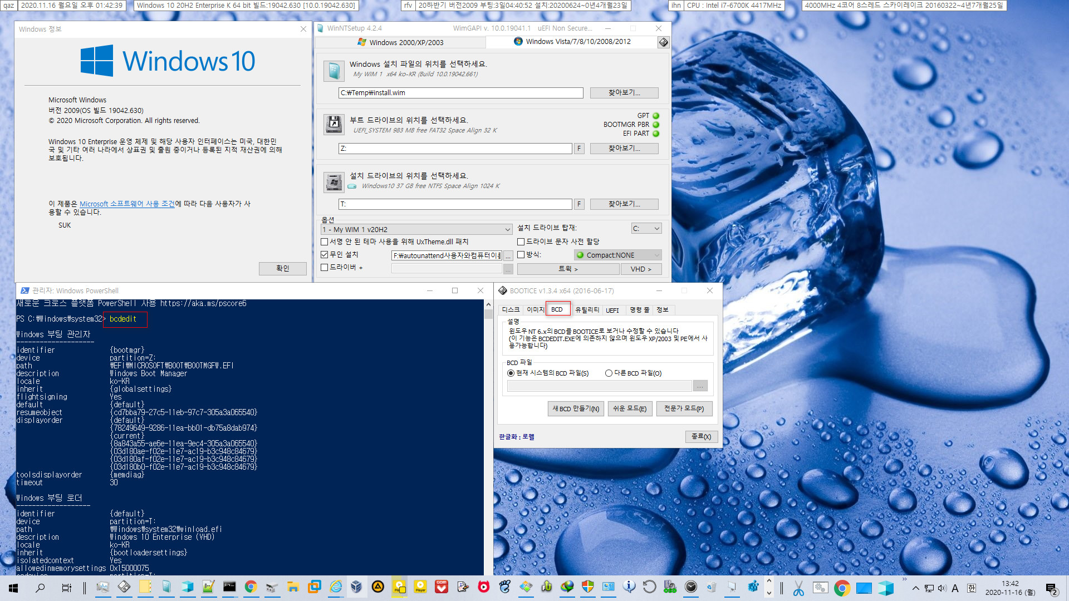
Task: Toggle the 방식 checkbox
Action: [521, 254]
